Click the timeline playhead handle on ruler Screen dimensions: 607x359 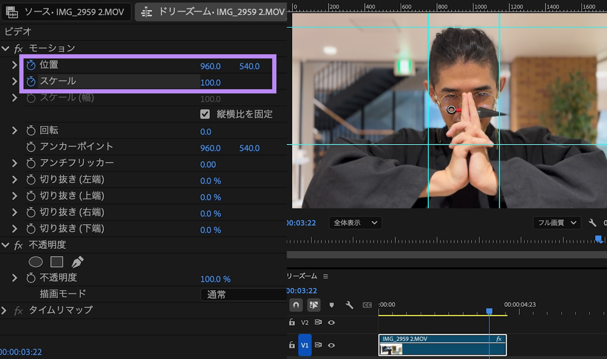tap(489, 311)
